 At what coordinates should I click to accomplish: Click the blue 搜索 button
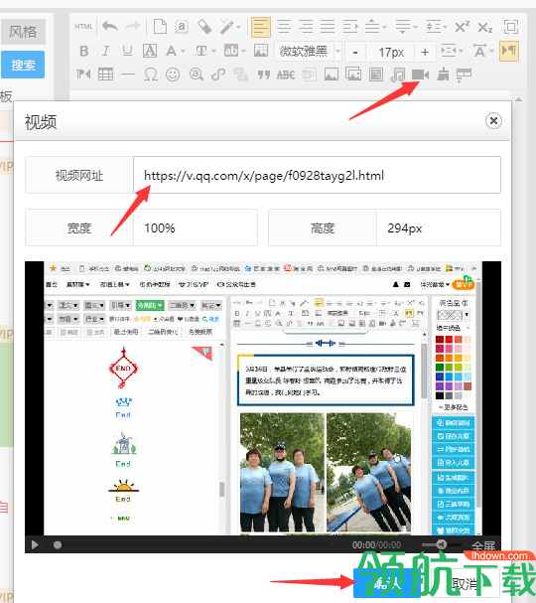pyautogui.click(x=23, y=65)
